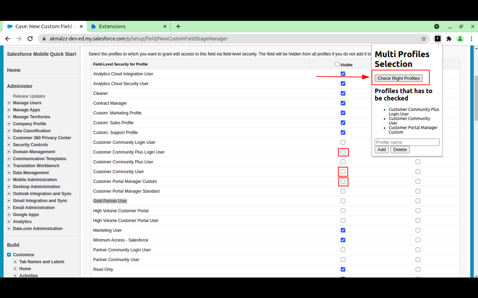Click the browser profile avatar
Image resolution: width=478 pixels, height=298 pixels.
(x=460, y=38)
